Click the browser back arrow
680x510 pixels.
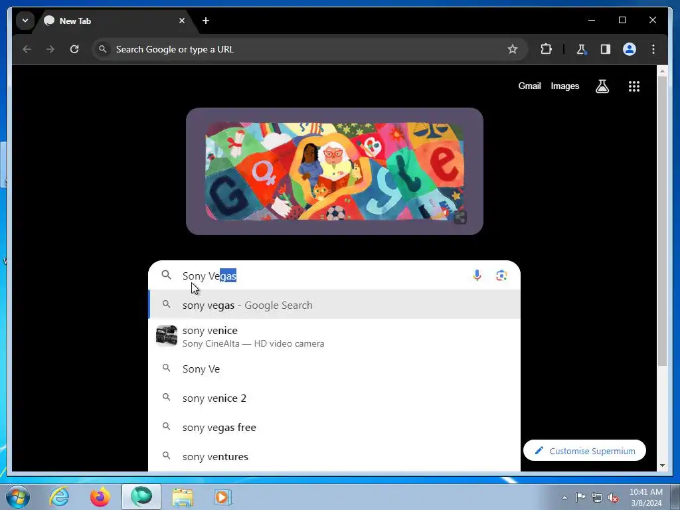27,49
